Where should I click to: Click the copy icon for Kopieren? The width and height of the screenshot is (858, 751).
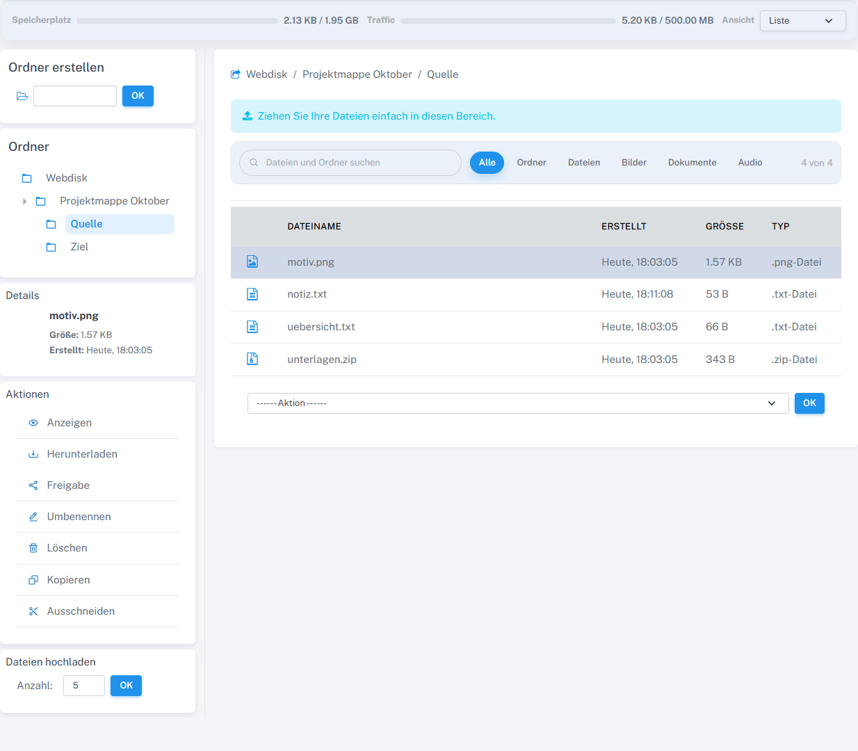coord(33,580)
